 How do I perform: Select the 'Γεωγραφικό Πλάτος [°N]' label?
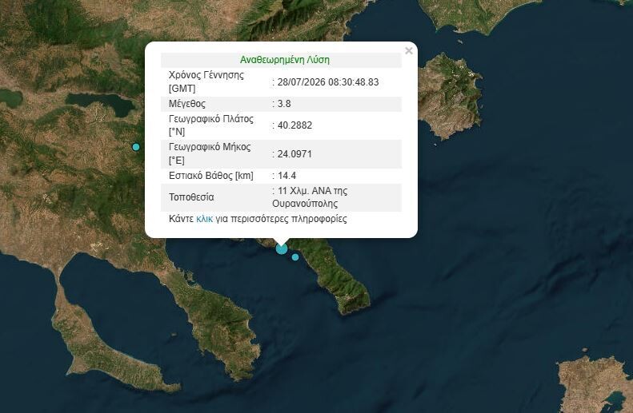[211, 125]
